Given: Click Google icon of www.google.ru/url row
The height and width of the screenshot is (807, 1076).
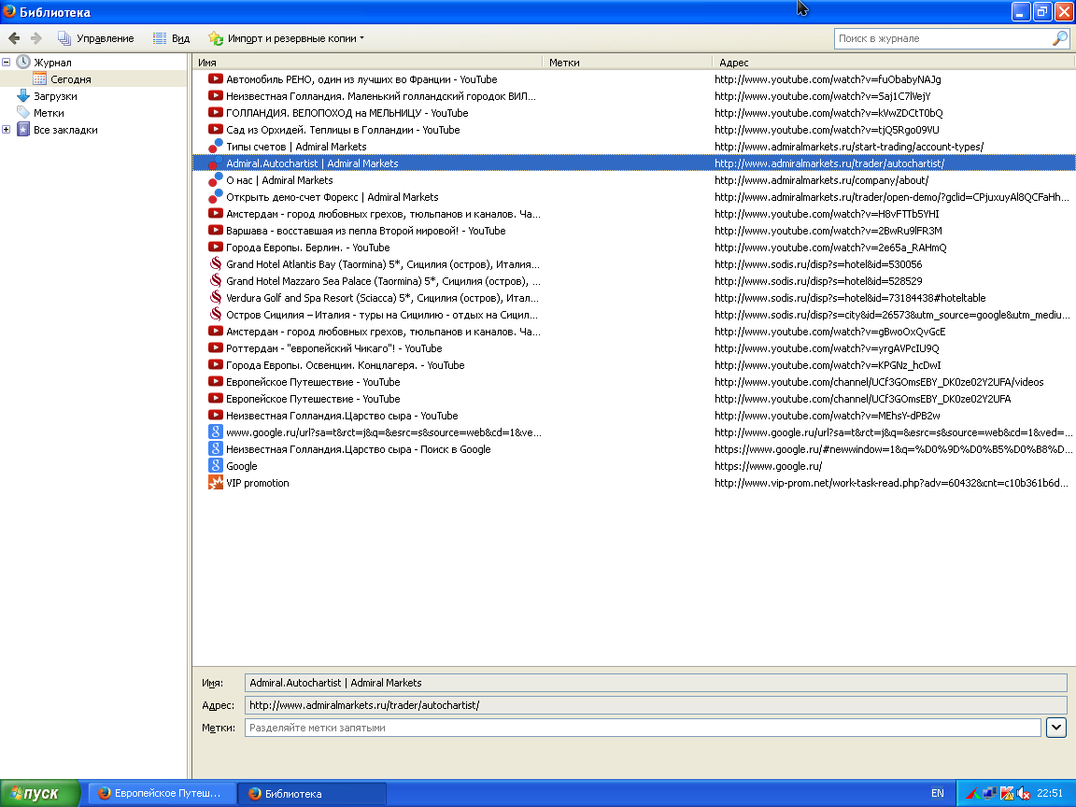Looking at the screenshot, I should [216, 432].
